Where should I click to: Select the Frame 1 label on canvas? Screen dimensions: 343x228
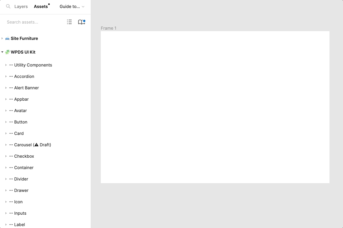(109, 28)
